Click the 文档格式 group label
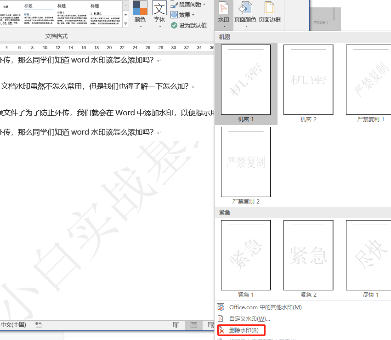Screen dimensions: 391x340 click(57, 36)
